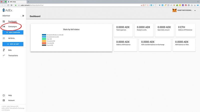
Task: Click the Advertiser mode label
Action: click(6, 16)
